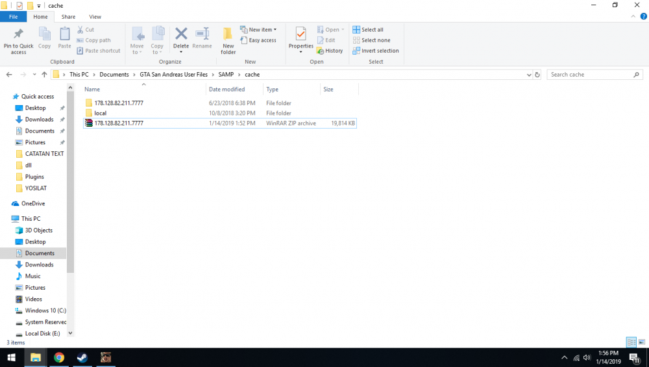Screen dimensions: 649x367
Task: Select the 178.128.82.211.7777 WinRAR ZIP archive
Action: pyautogui.click(x=220, y=123)
